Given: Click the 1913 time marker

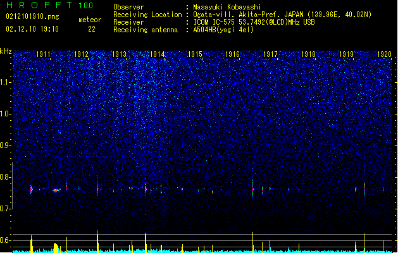Looking at the screenshot, I should tap(119, 54).
